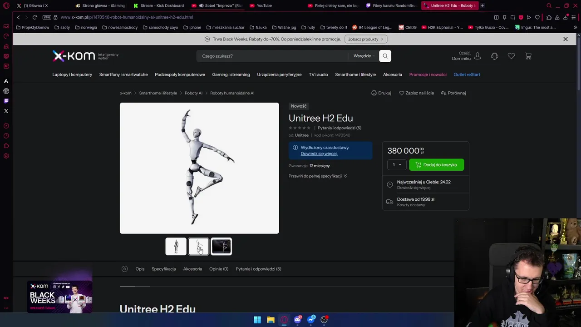This screenshot has height=327, width=581.
Task: Show more bookmarks with the chevron
Action: point(575,27)
